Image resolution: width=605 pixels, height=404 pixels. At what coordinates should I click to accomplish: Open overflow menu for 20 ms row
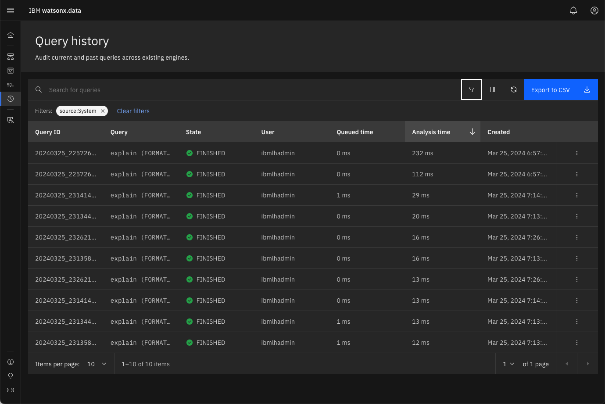click(577, 216)
